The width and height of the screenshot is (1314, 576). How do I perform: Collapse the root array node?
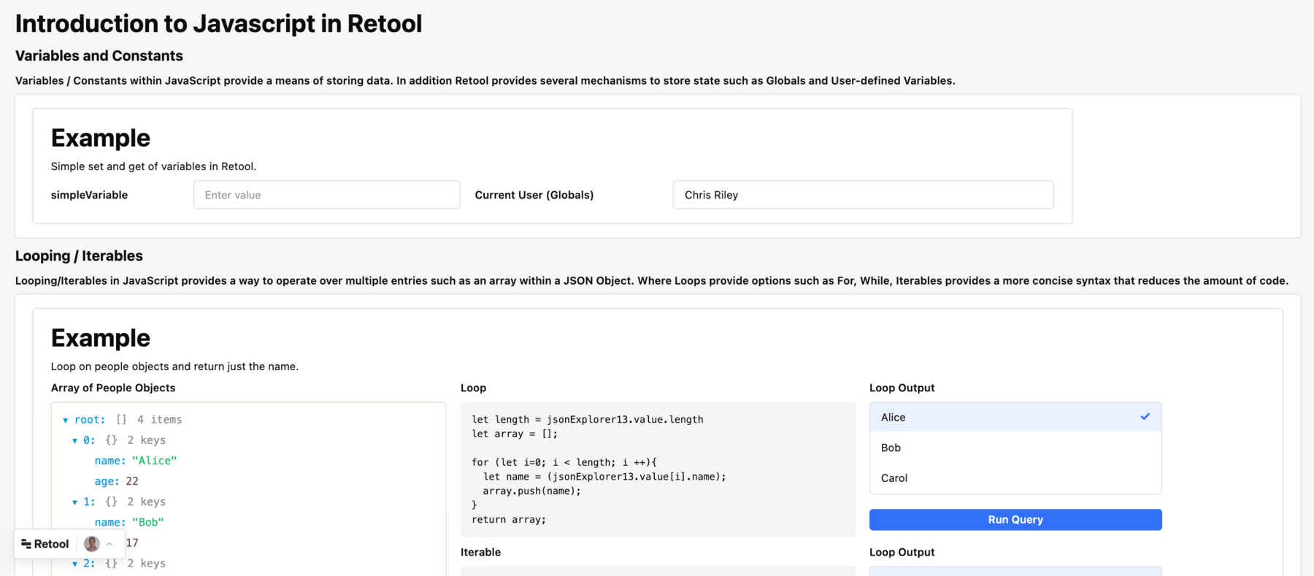click(x=66, y=421)
